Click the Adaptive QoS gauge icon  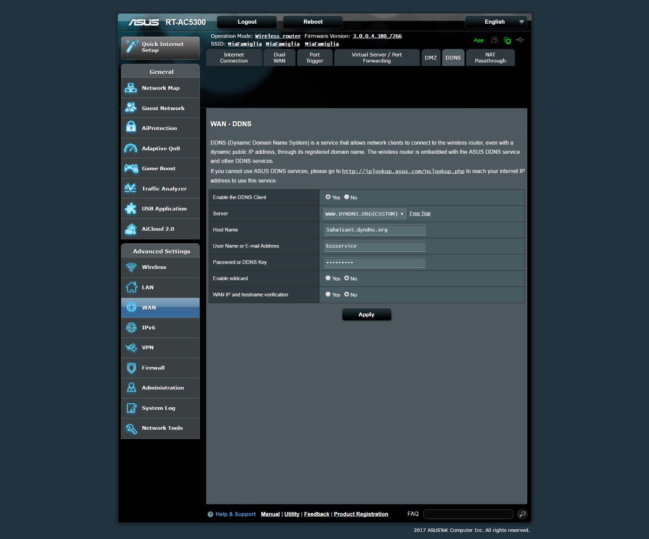pyautogui.click(x=131, y=148)
